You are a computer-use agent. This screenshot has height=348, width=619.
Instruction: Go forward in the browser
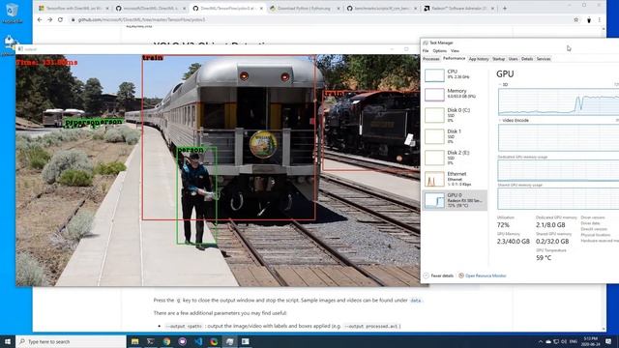point(49,19)
